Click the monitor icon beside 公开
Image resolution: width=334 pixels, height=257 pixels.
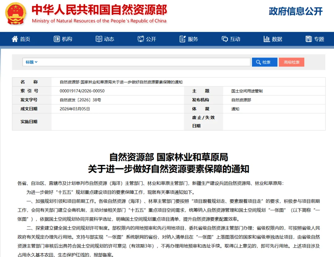[141, 39]
